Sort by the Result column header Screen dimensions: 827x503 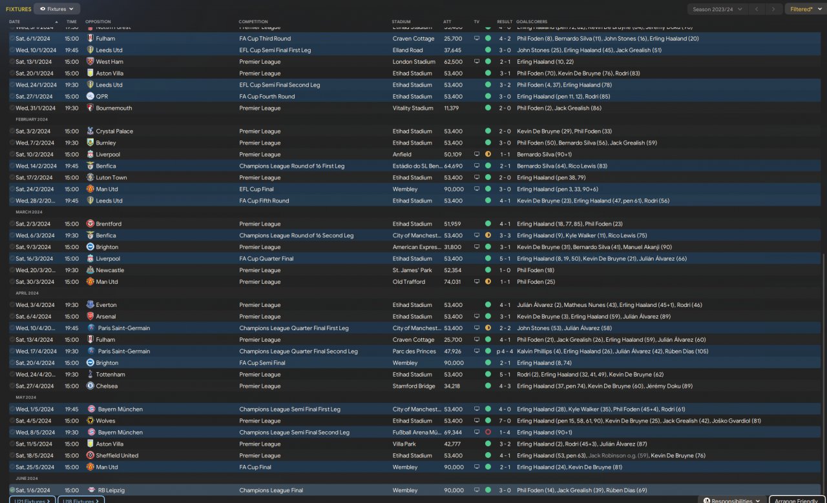coord(505,22)
